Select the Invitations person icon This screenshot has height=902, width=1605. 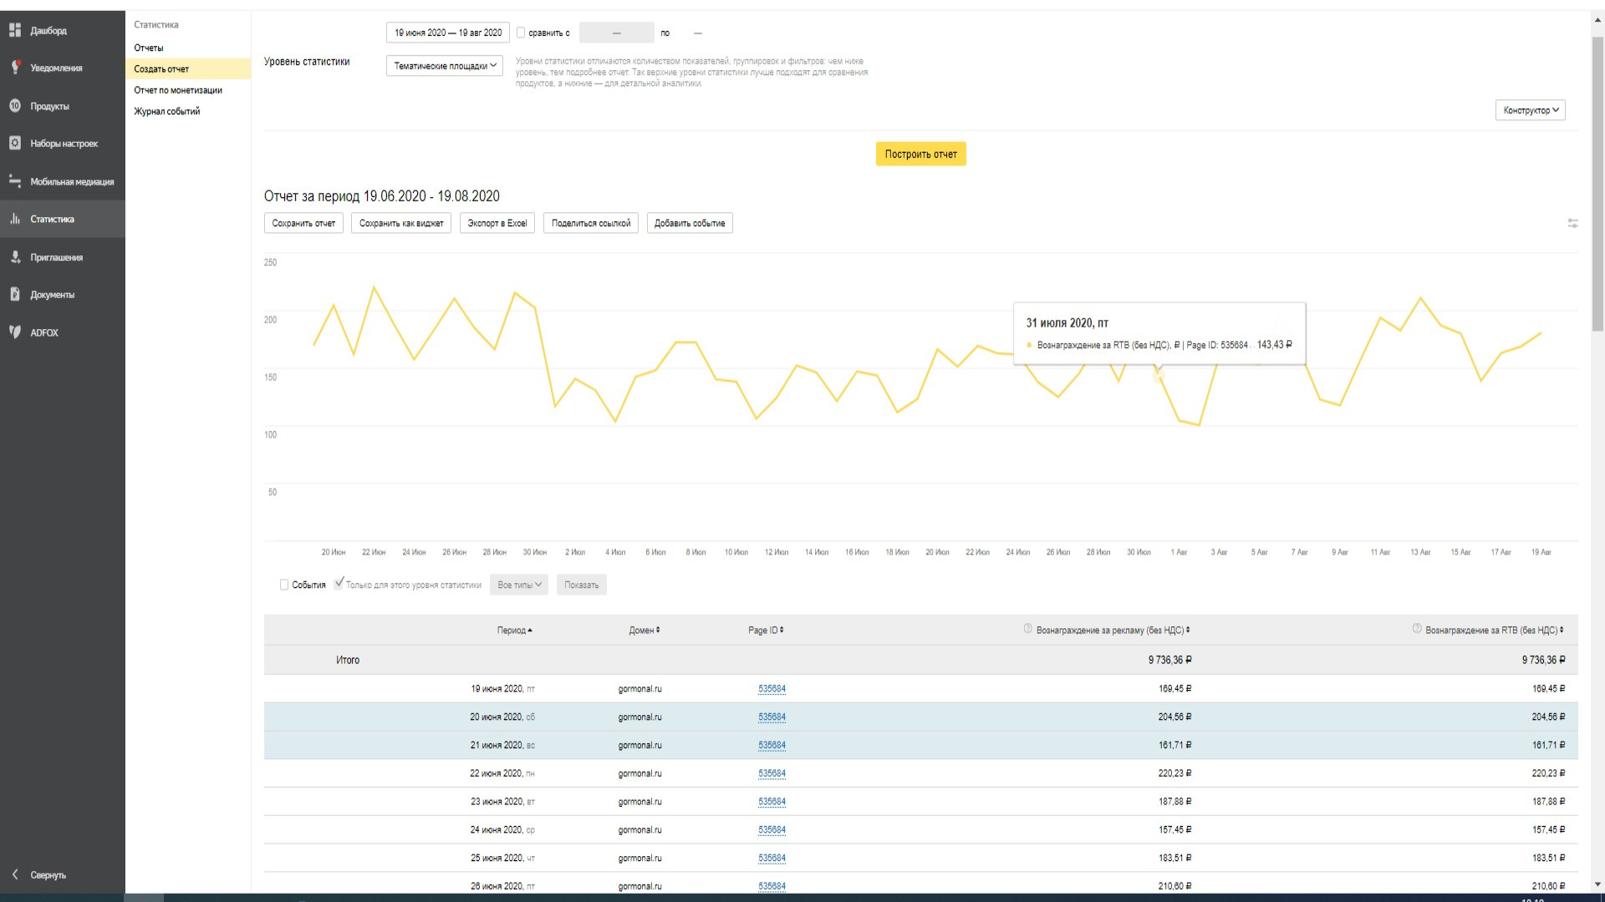coord(15,257)
